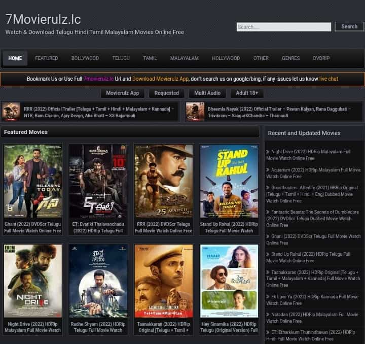The height and width of the screenshot is (344, 365).
Task: Open the Bheemla Nayak trailer thumbnail
Action: 195,112
